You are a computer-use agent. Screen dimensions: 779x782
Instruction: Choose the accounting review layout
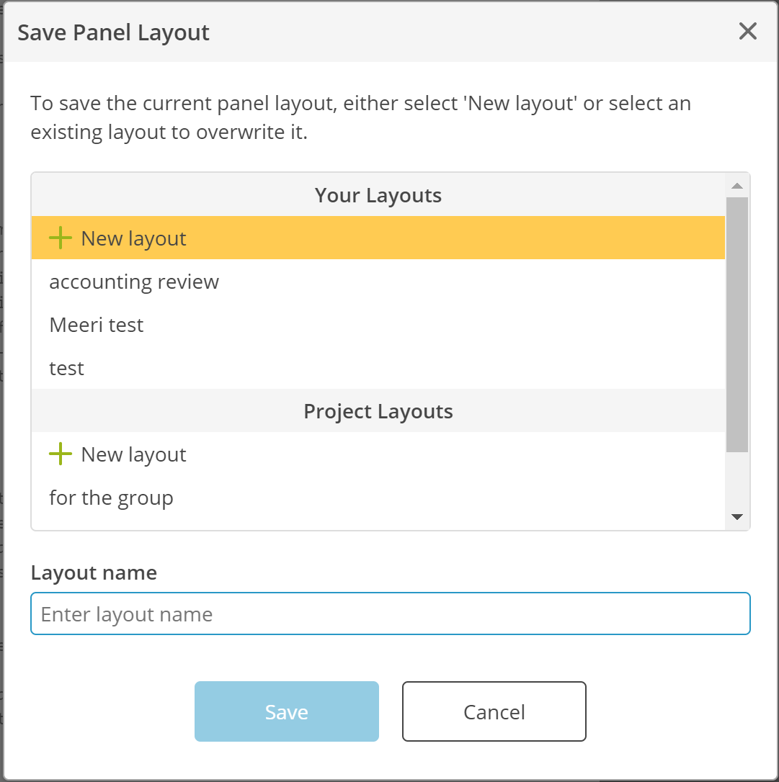[x=378, y=282]
